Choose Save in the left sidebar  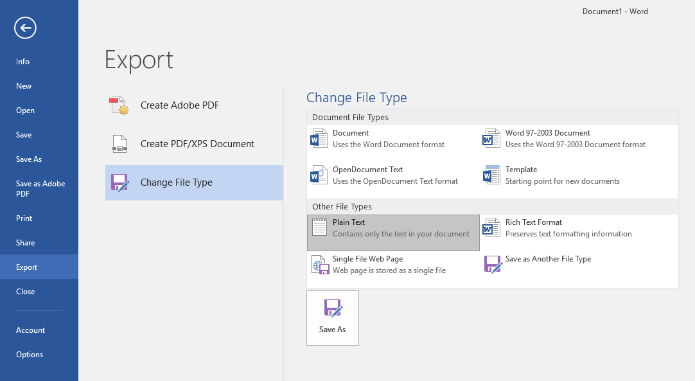pos(39,135)
